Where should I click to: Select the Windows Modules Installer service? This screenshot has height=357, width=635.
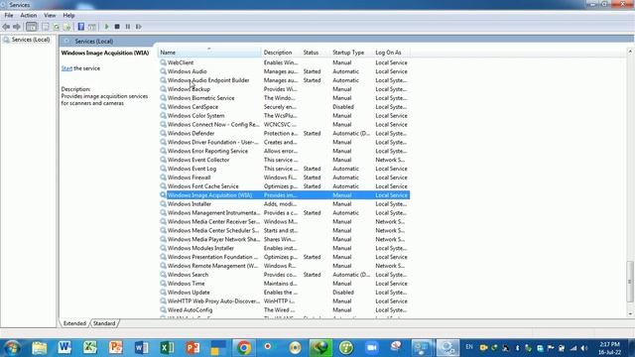284,248
